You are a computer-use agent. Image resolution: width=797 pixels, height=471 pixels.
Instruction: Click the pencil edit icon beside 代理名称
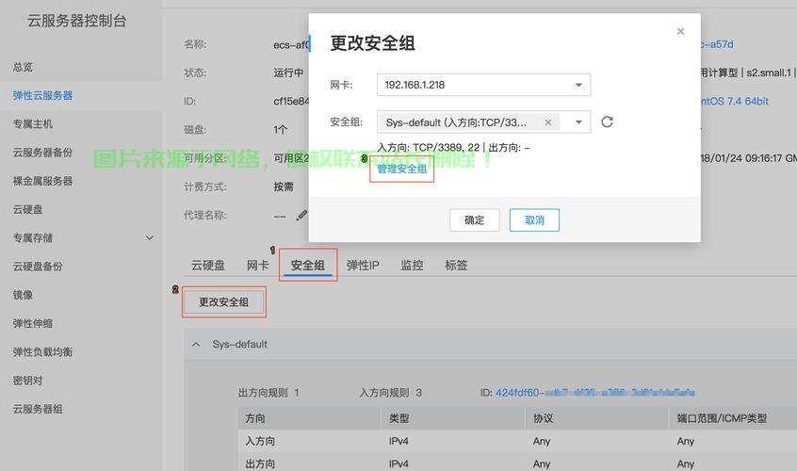click(x=301, y=215)
